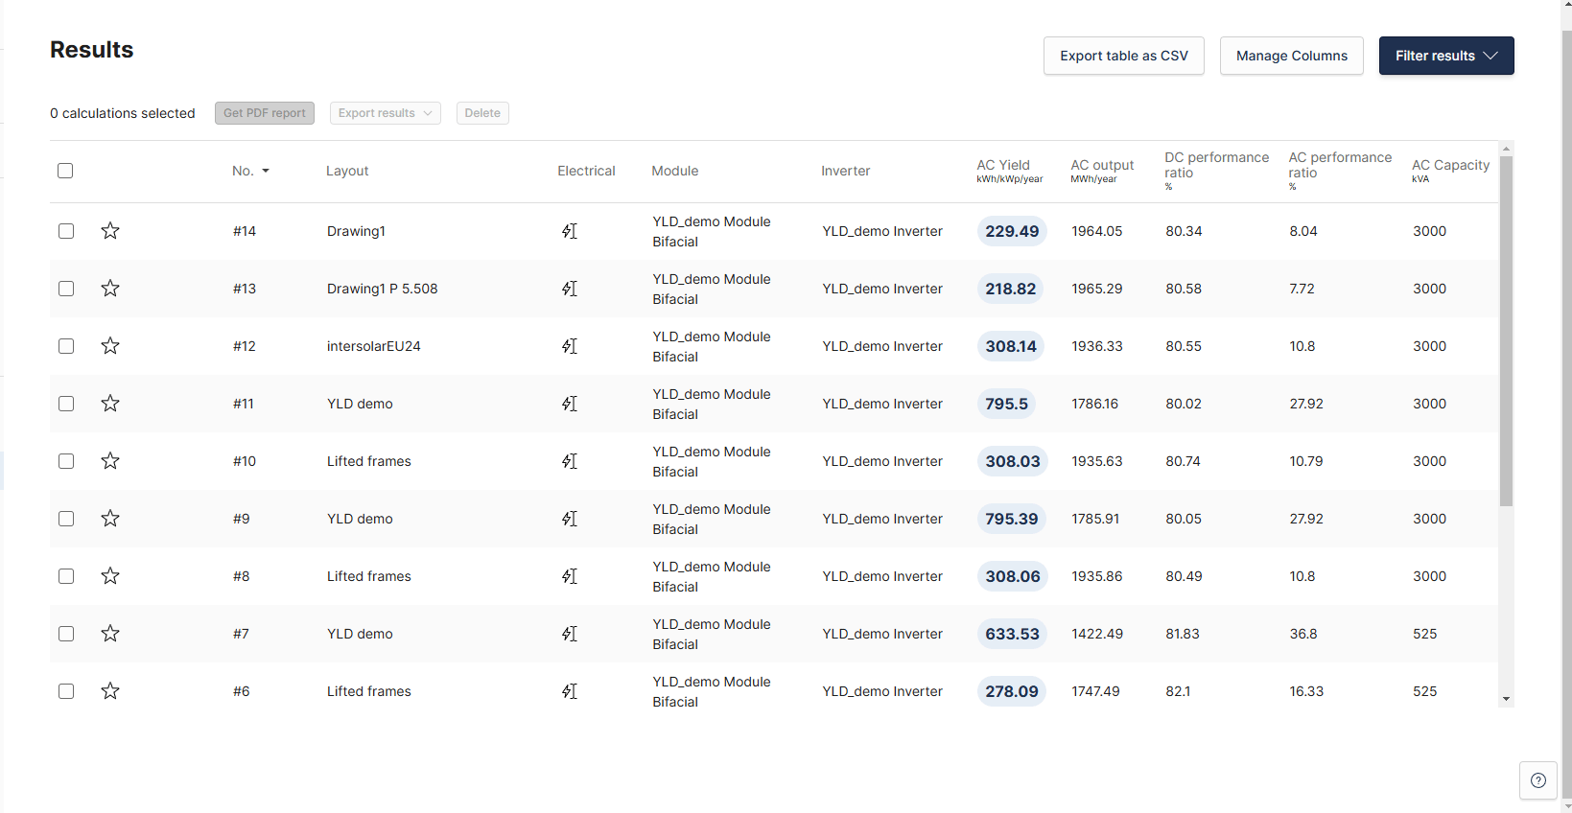Open electrical icon for intersolarEU24
The image size is (1572, 813).
click(x=570, y=346)
